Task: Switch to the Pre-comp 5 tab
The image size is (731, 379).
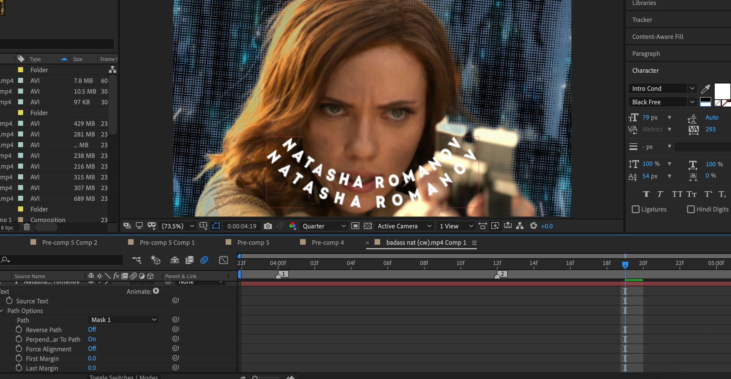Action: coord(253,243)
